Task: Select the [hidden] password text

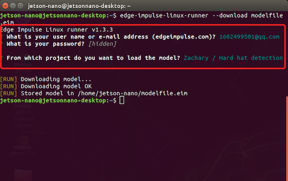Action: coord(102,44)
